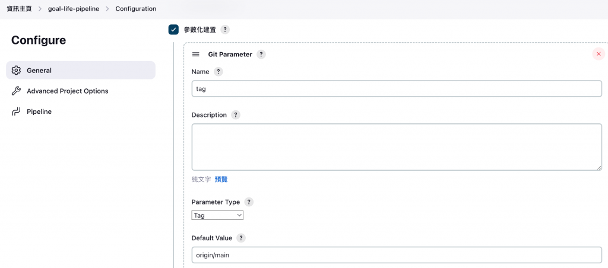Click the 資訊主頁 breadcrumb link
Viewport: 608px width, 268px height.
click(x=19, y=9)
